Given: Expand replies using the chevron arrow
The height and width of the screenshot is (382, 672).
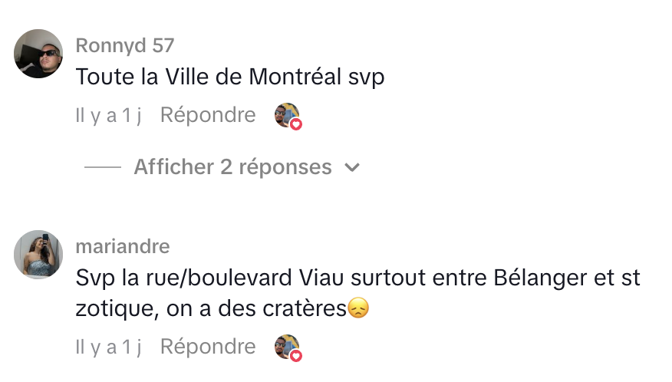Looking at the screenshot, I should click(x=352, y=168).
